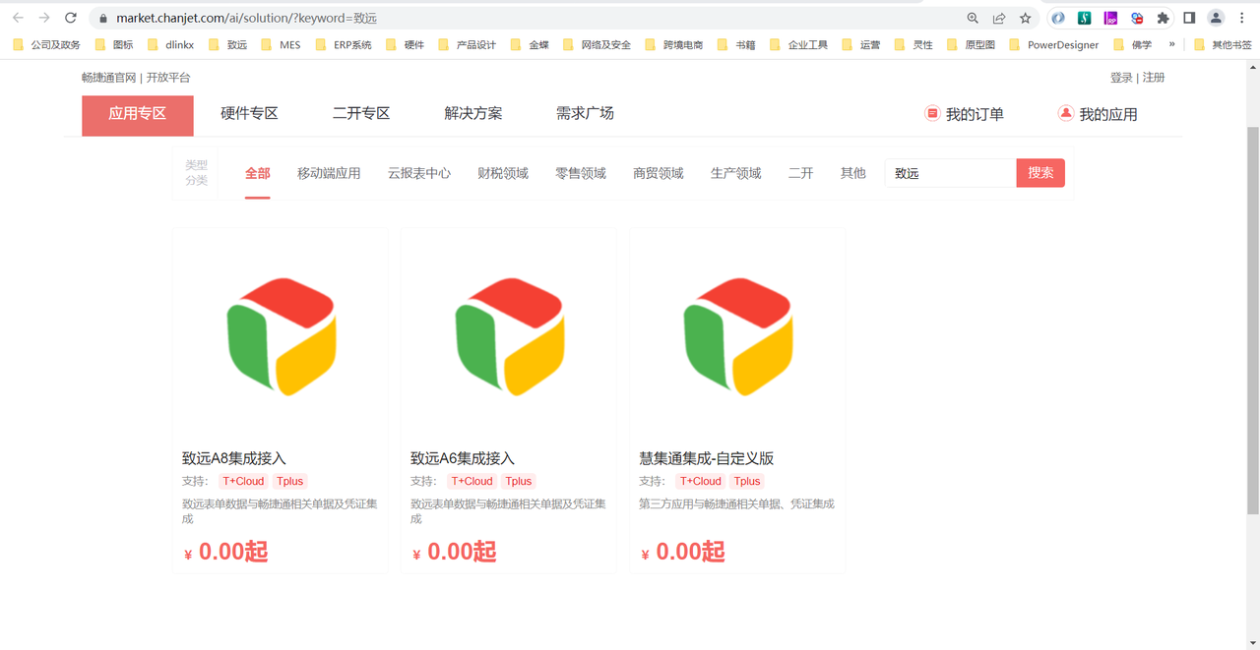Open the 佛学 bookmark folder
Screen dimensions: 1260x650
click(x=1132, y=44)
